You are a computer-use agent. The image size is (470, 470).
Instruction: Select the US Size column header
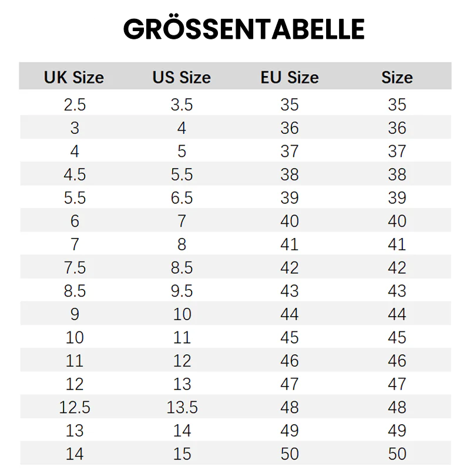tap(182, 78)
